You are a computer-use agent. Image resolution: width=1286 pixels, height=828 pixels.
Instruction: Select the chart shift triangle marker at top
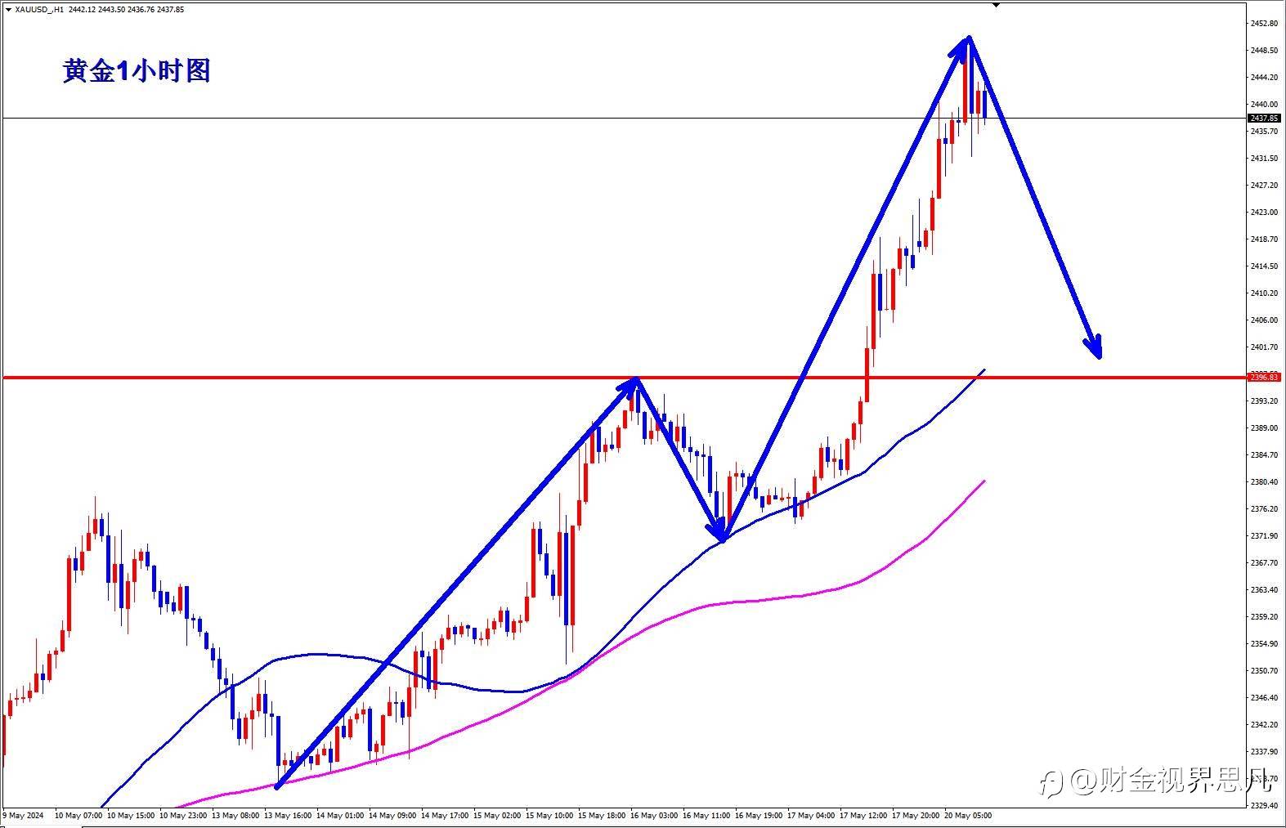pos(996,5)
